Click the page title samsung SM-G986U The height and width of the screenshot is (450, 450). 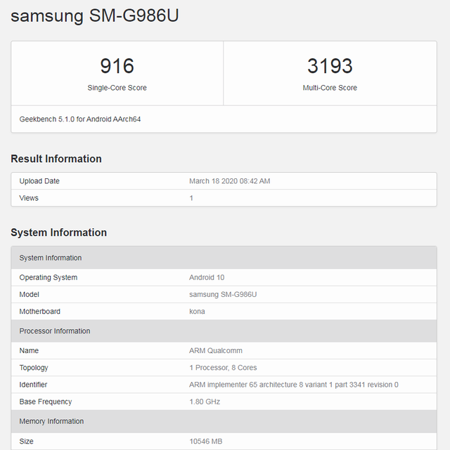point(95,15)
